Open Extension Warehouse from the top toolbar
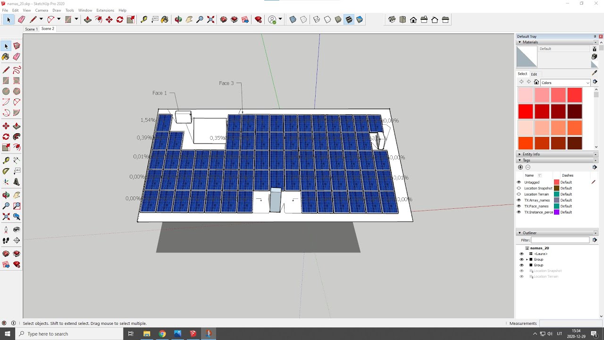Image resolution: width=604 pixels, height=340 pixels. pyautogui.click(x=258, y=19)
